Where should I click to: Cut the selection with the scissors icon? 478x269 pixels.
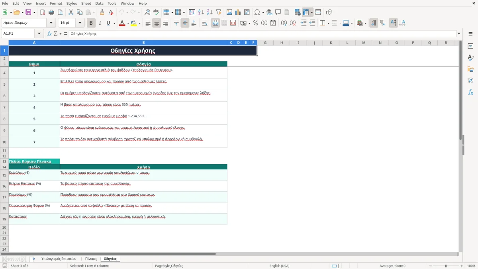(71, 12)
